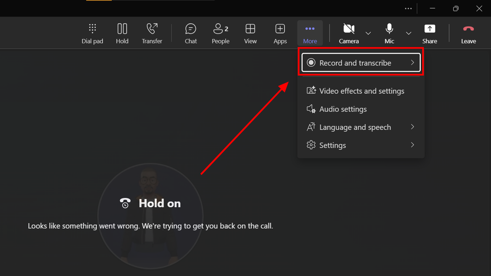Expand the Record and transcribe submenu
Screen dimensions: 491x276
click(x=361, y=63)
